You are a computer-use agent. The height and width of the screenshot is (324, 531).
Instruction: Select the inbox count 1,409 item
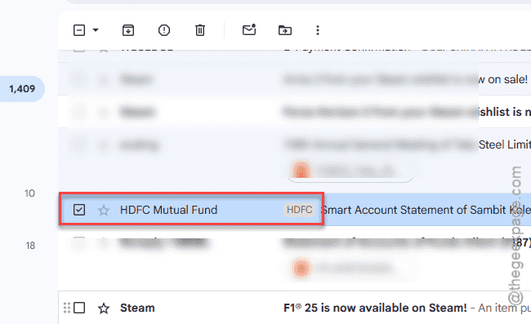[x=22, y=89]
